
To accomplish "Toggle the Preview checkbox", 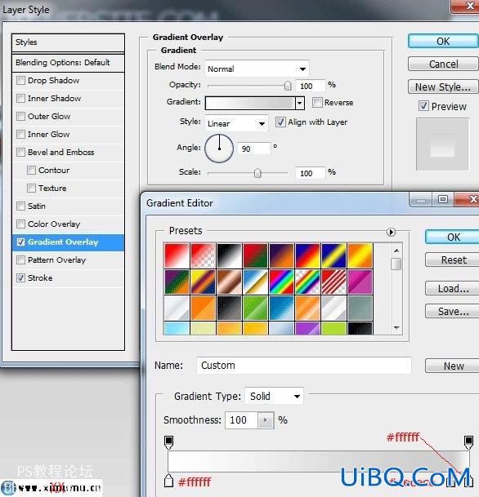I will 423,106.
